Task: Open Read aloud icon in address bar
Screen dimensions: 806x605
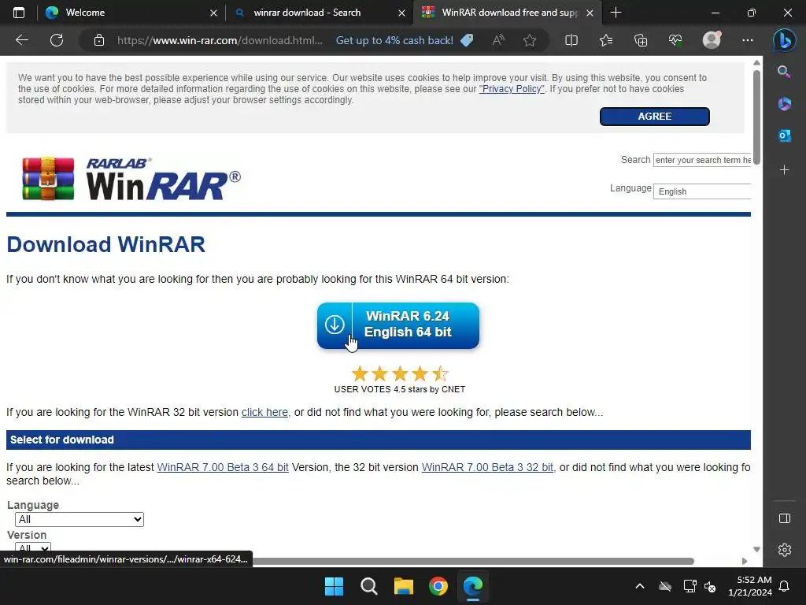Action: pyautogui.click(x=498, y=40)
